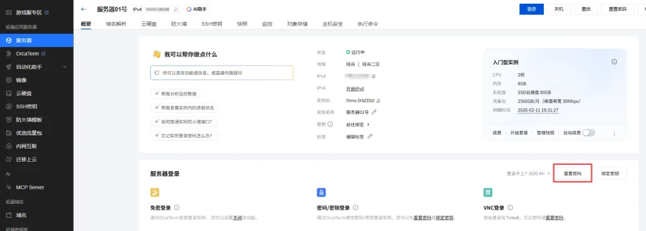Click 前往绑定 key link
This screenshot has width=646, height=231.
click(x=358, y=124)
